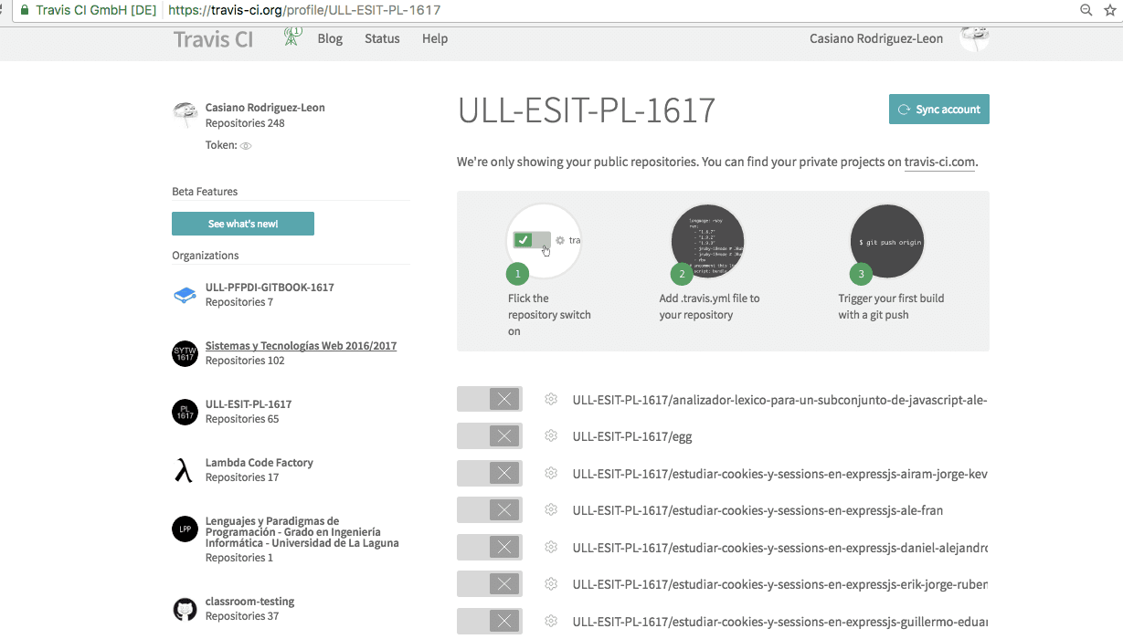Open settings gear for estudiar-cookies ale-fran repository
Screen dimensions: 1123x639
pyautogui.click(x=551, y=510)
